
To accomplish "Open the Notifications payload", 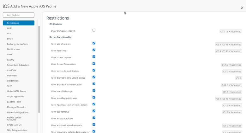I will point(13,49).
